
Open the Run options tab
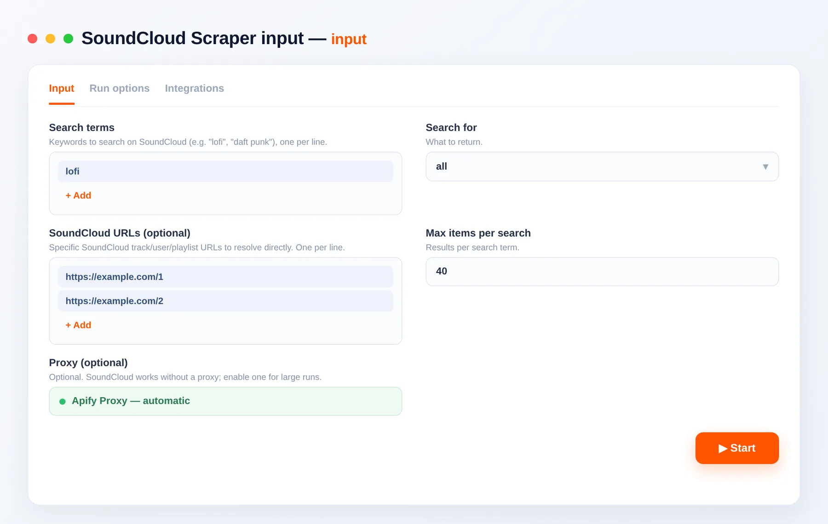[x=119, y=88]
